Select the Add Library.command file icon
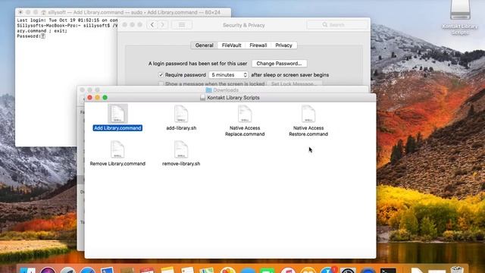 (117, 114)
